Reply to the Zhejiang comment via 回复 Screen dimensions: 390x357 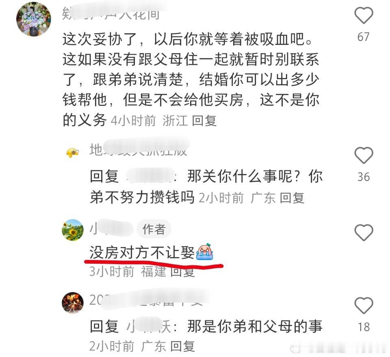click(x=204, y=121)
